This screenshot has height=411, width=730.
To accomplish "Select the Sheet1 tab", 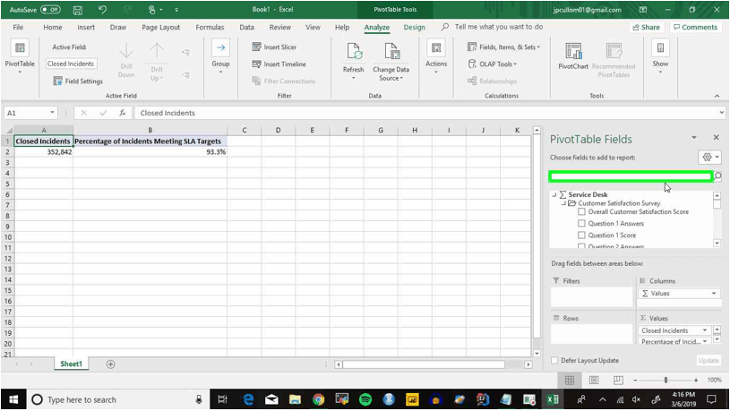I will pyautogui.click(x=72, y=364).
